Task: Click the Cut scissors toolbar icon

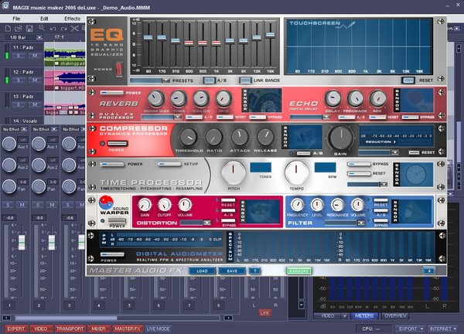Action: point(74,29)
